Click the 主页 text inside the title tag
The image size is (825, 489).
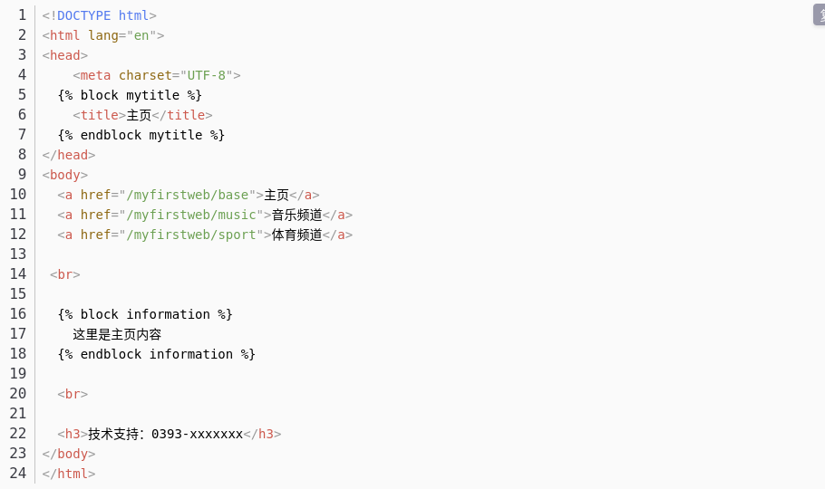(139, 115)
